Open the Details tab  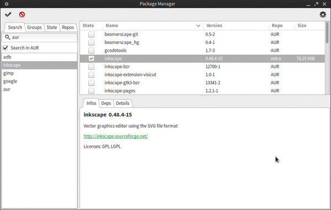[122, 103]
